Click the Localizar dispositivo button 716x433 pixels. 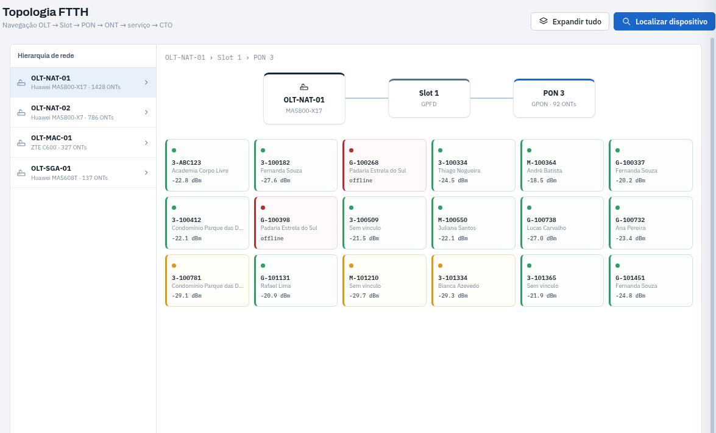pyautogui.click(x=664, y=21)
